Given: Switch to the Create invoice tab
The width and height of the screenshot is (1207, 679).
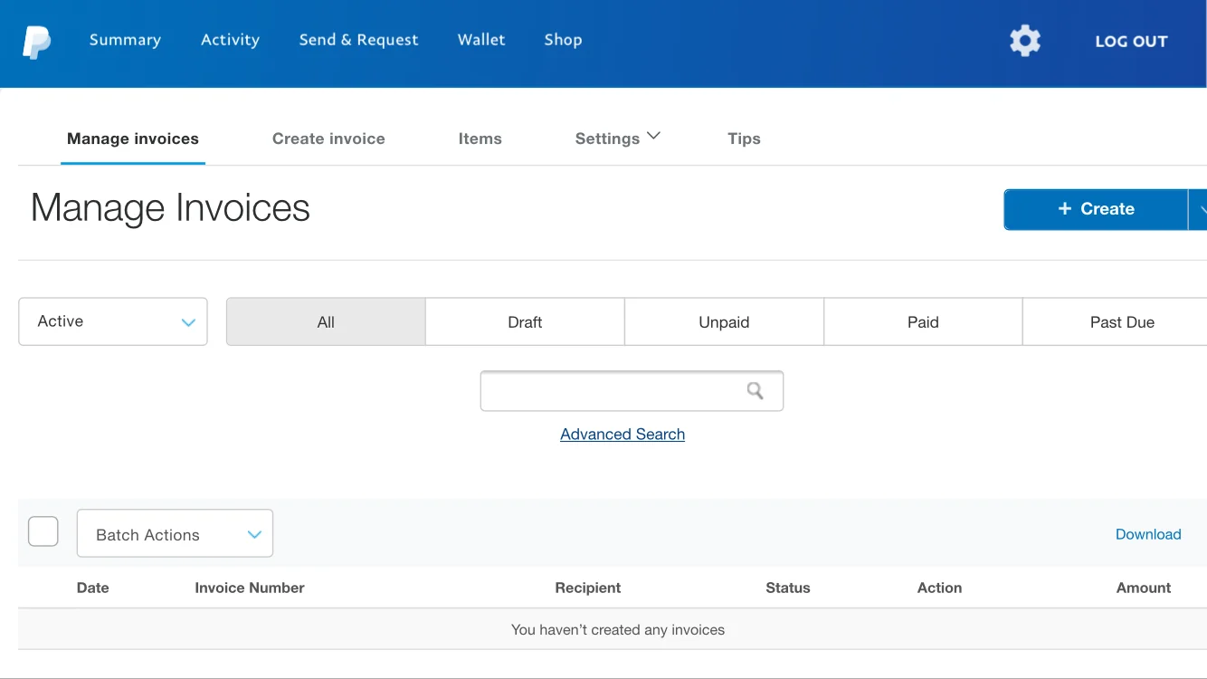Looking at the screenshot, I should (x=328, y=139).
